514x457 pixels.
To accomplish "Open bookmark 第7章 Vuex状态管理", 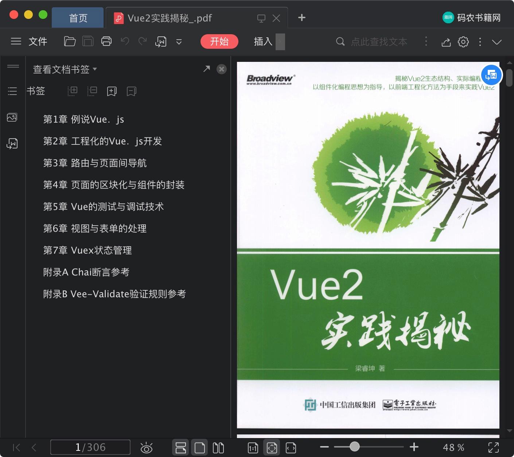I will coord(87,250).
